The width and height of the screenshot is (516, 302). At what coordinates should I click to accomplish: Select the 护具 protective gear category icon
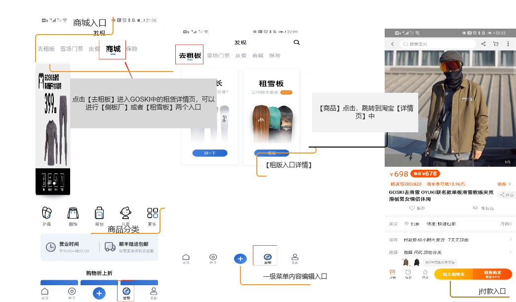(46, 213)
